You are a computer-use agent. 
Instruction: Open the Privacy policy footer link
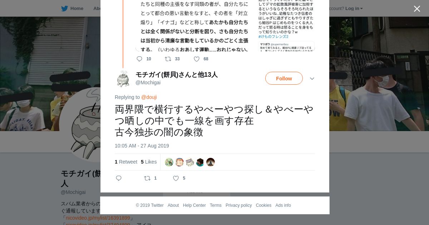point(238,205)
